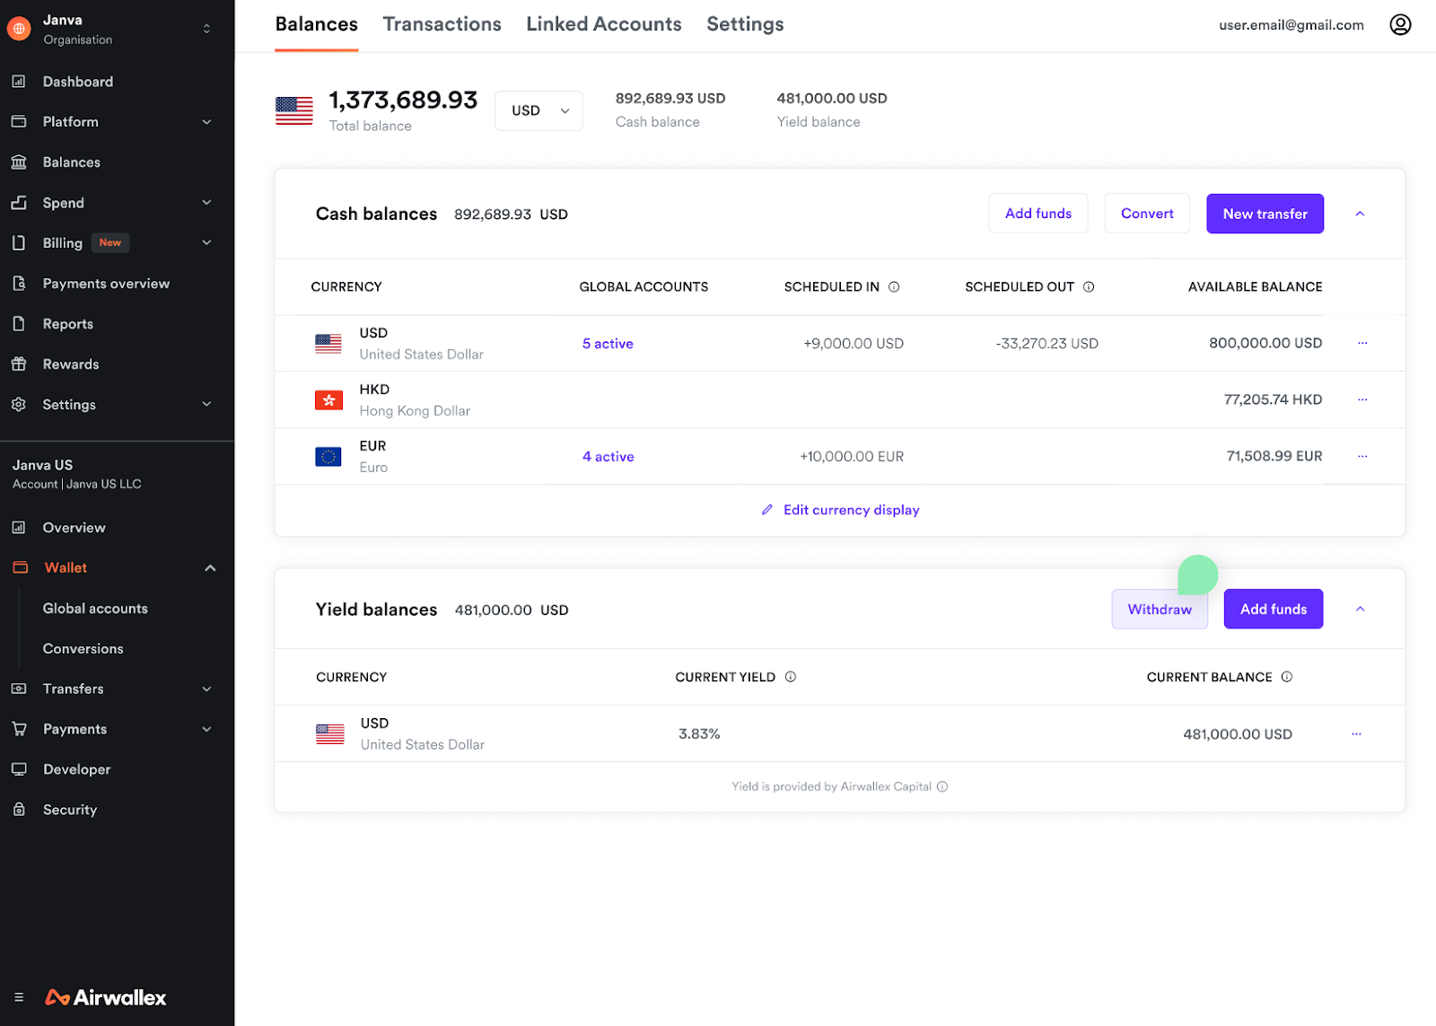The image size is (1436, 1026).
Task: Click the Janva organisation globe icon
Action: (x=19, y=29)
